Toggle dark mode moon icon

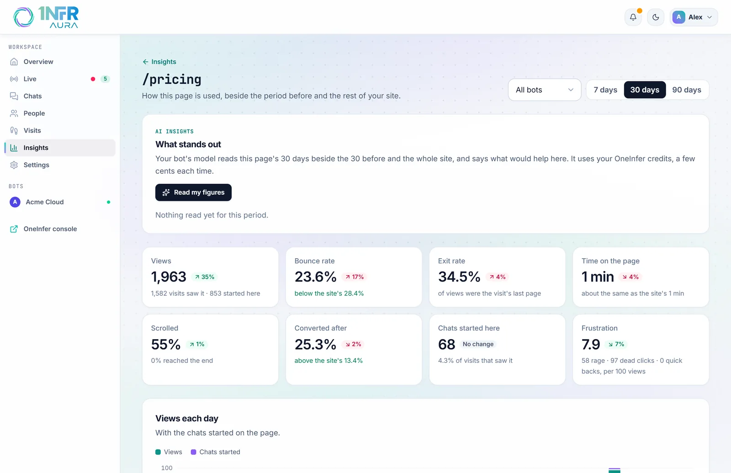pyautogui.click(x=656, y=17)
